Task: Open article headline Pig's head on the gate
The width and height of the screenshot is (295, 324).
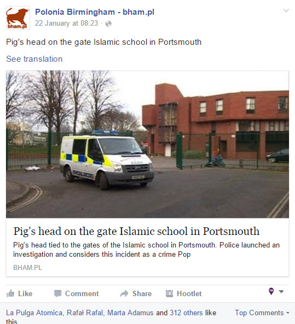Action: [x=136, y=231]
